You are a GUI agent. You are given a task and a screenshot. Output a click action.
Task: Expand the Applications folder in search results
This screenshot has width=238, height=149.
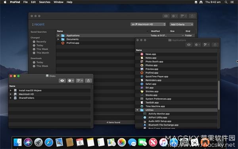click(58, 35)
